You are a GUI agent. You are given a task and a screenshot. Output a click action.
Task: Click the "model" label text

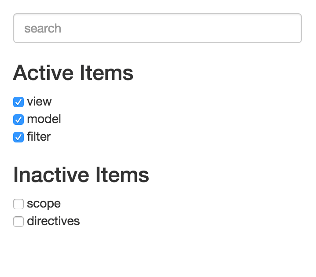(44, 119)
